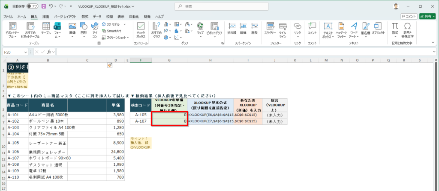Switch to the 数式 tab

tap(85, 17)
